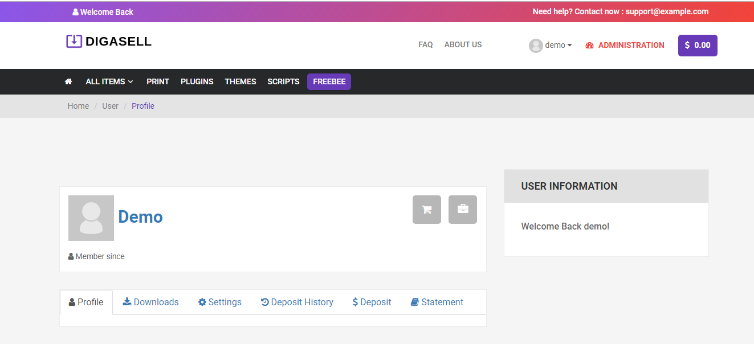Screen dimensions: 754x344
Task: Open the ABOUT US link
Action: (x=463, y=44)
